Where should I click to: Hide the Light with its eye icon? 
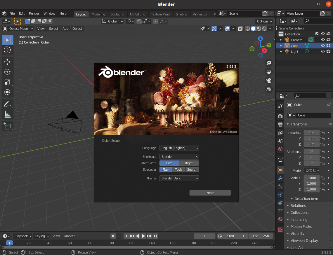pos(323,51)
